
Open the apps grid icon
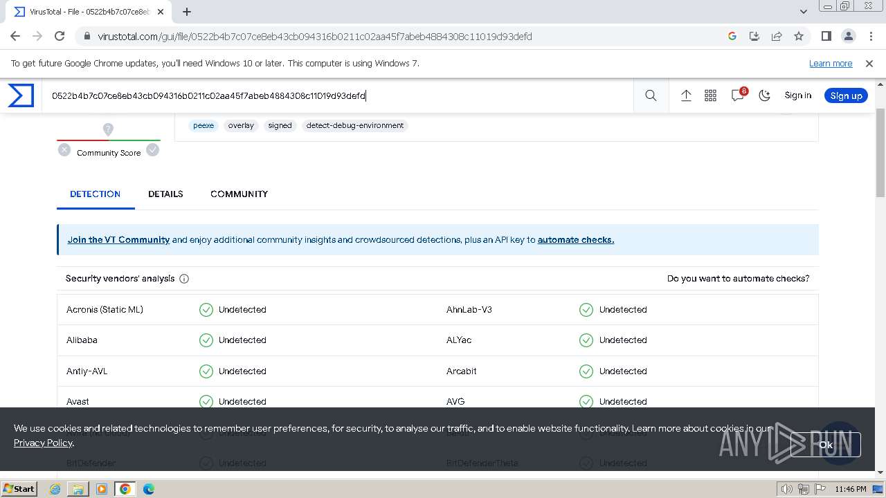pyautogui.click(x=710, y=95)
